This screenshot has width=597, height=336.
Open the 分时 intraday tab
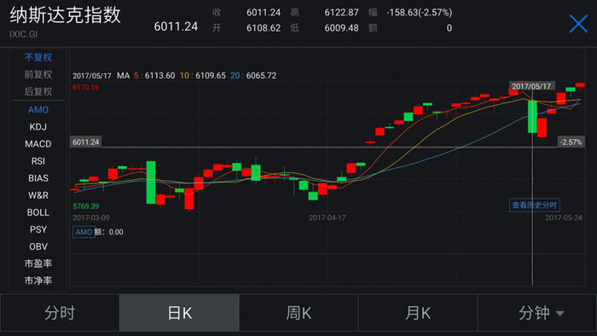pos(60,313)
